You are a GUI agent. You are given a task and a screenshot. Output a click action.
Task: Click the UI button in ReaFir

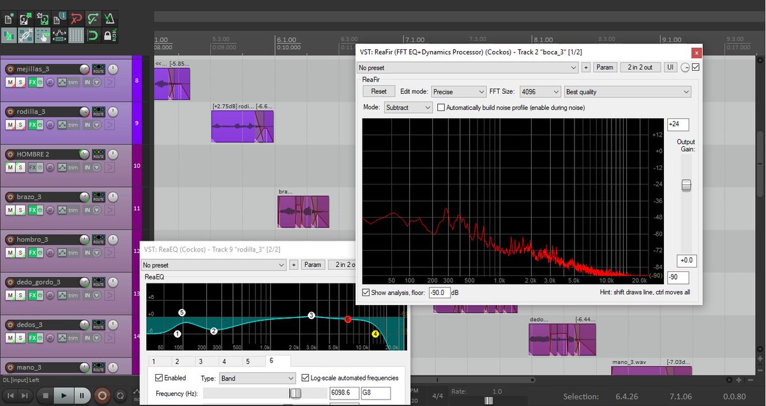[x=670, y=68]
